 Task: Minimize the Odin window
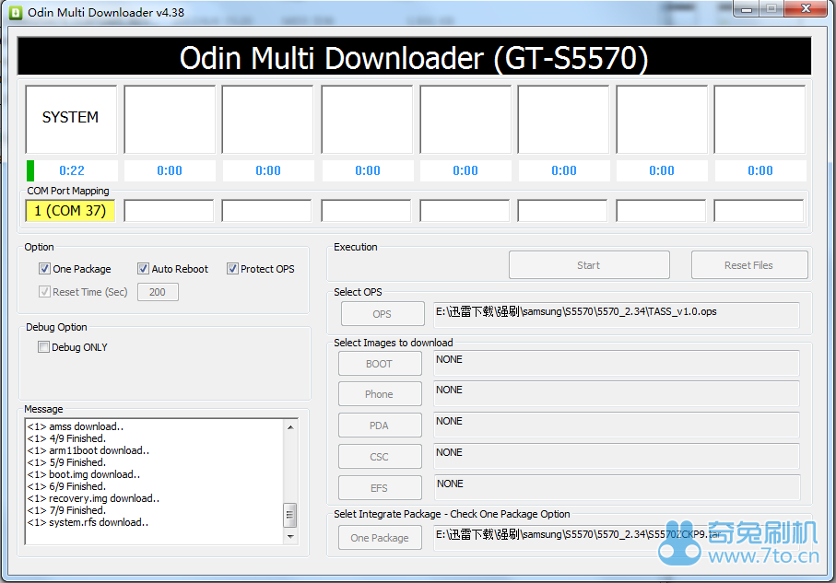[747, 9]
